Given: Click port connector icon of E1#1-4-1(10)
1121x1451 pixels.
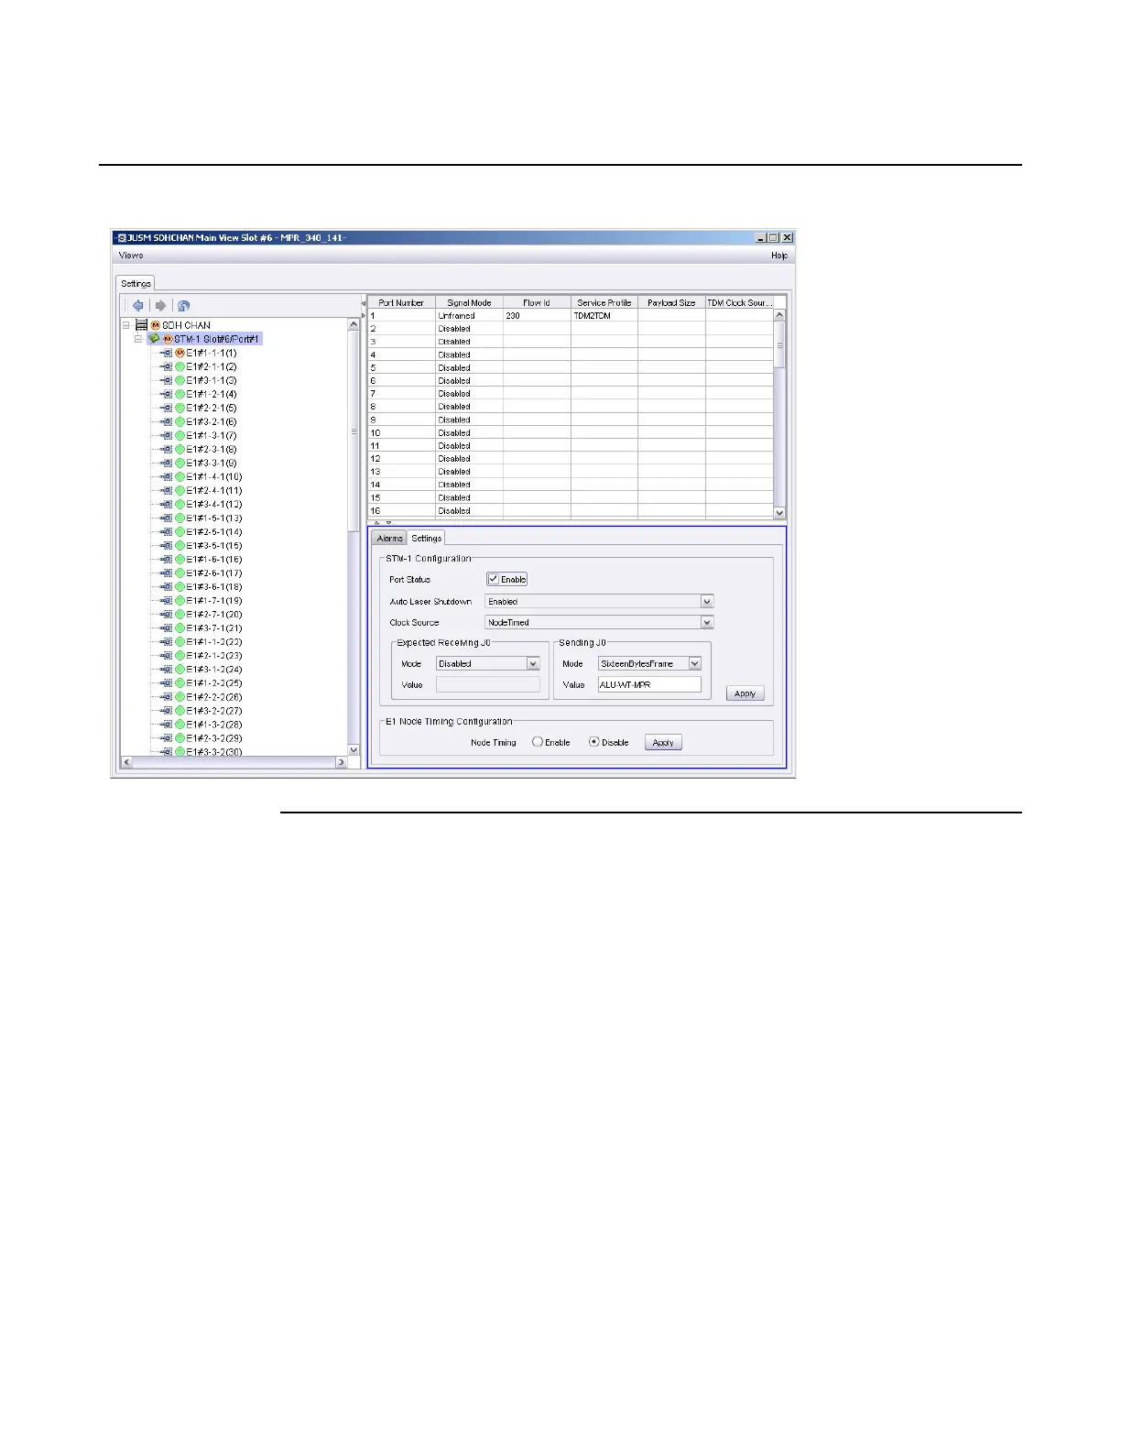Looking at the screenshot, I should (167, 476).
